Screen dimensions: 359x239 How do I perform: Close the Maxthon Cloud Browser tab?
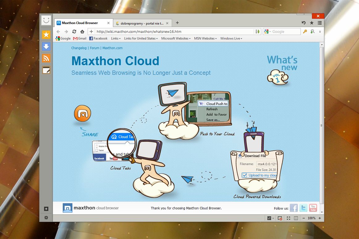(x=108, y=23)
